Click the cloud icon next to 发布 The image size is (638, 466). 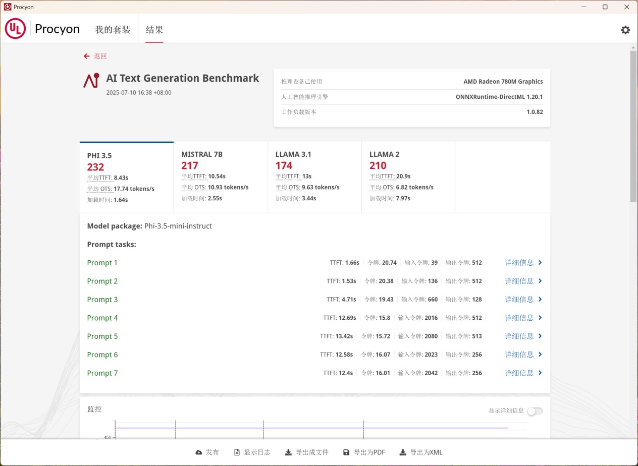pos(198,452)
